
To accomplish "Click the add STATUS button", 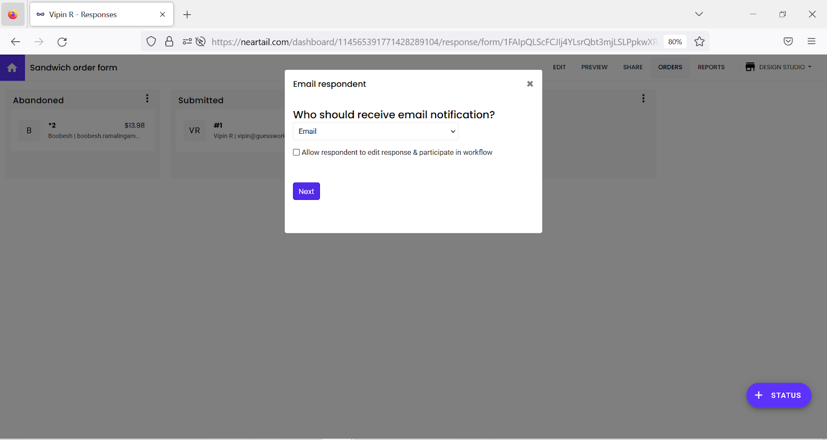I will pos(778,395).
